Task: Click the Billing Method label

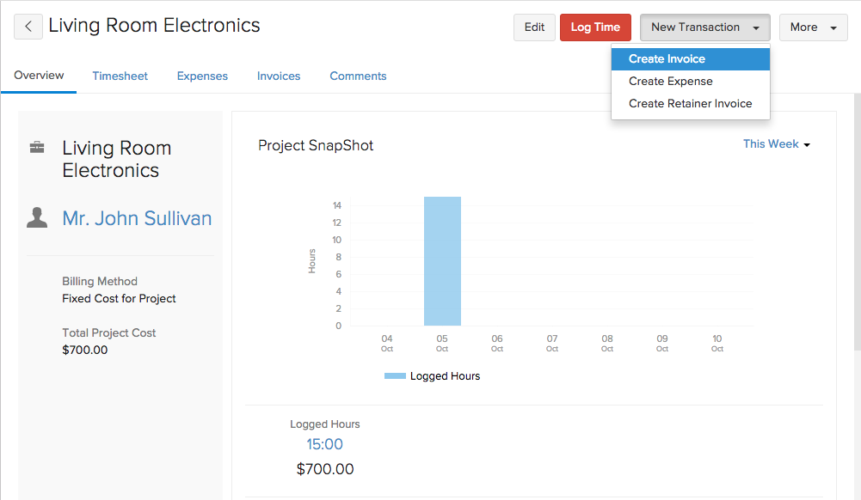Action: 100,281
